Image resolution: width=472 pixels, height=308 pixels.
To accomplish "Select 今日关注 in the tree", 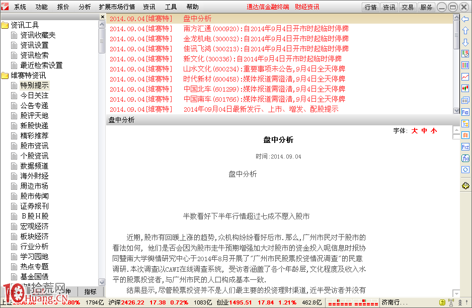I will [x=34, y=96].
